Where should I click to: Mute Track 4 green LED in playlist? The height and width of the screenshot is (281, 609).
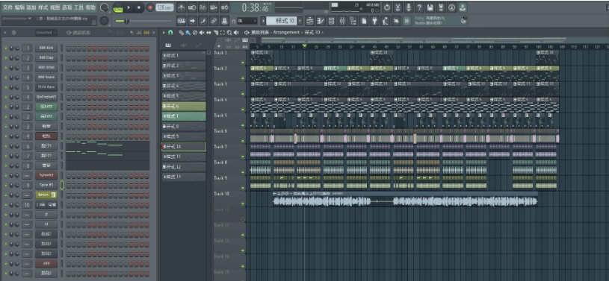pyautogui.click(x=243, y=110)
